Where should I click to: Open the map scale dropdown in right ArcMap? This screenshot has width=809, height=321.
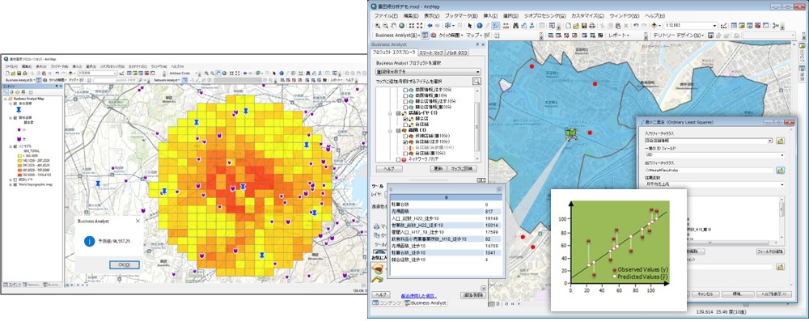[714, 25]
